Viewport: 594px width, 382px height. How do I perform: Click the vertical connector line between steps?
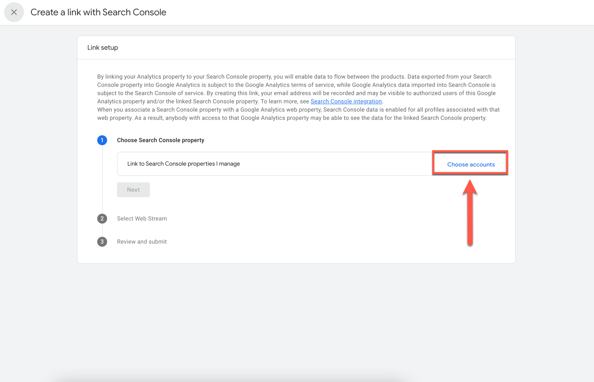[102, 180]
